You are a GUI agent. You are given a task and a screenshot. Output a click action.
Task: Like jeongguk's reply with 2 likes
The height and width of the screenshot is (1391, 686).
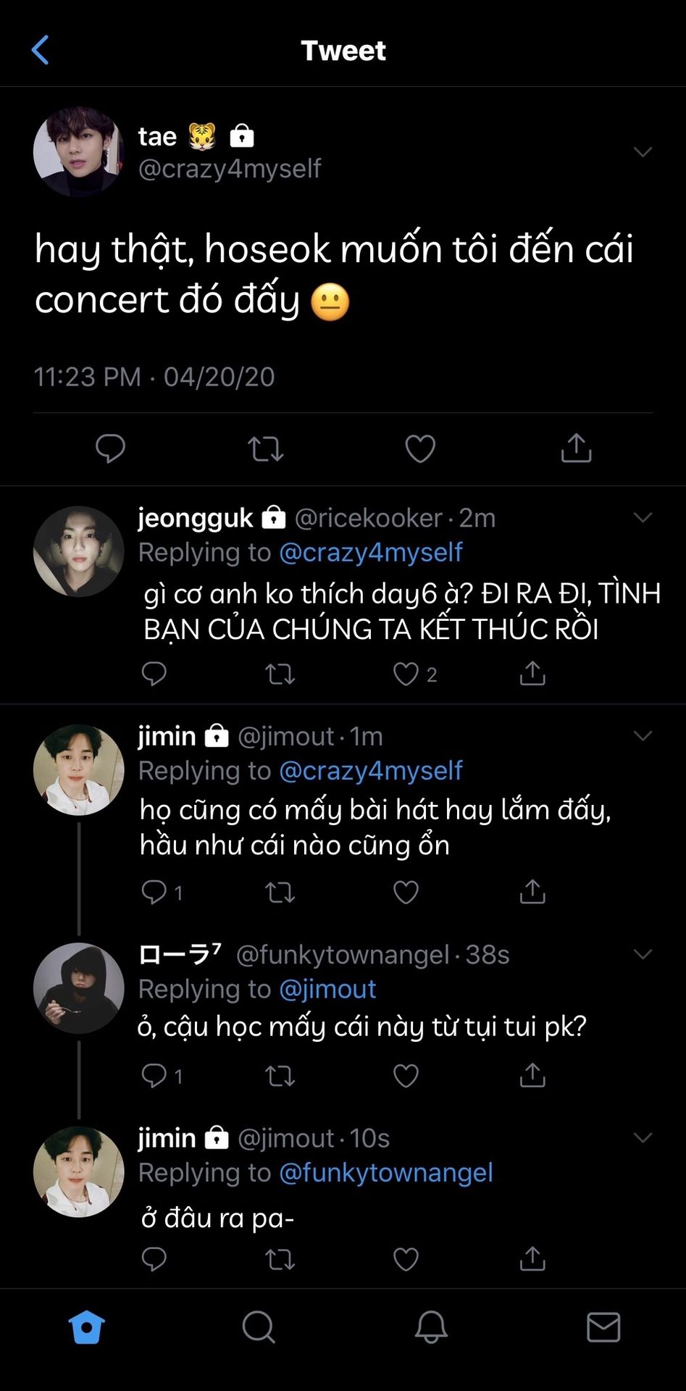[x=406, y=674]
